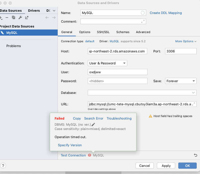Go back with the left arrow icon
Image resolution: width=200 pixels, height=174 pixels.
47,18
